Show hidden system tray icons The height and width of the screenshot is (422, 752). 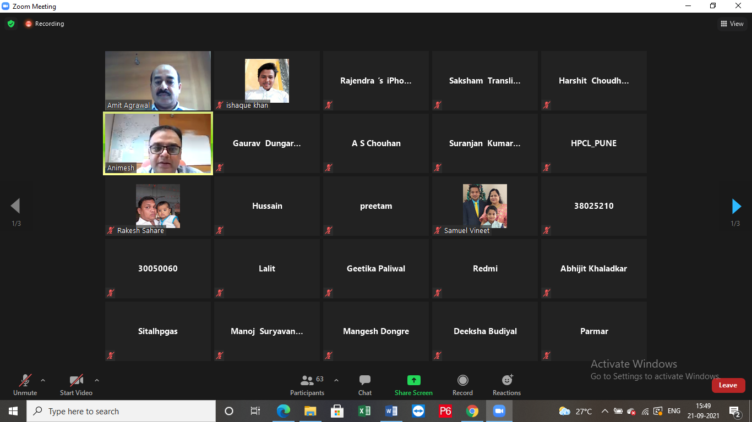604,411
